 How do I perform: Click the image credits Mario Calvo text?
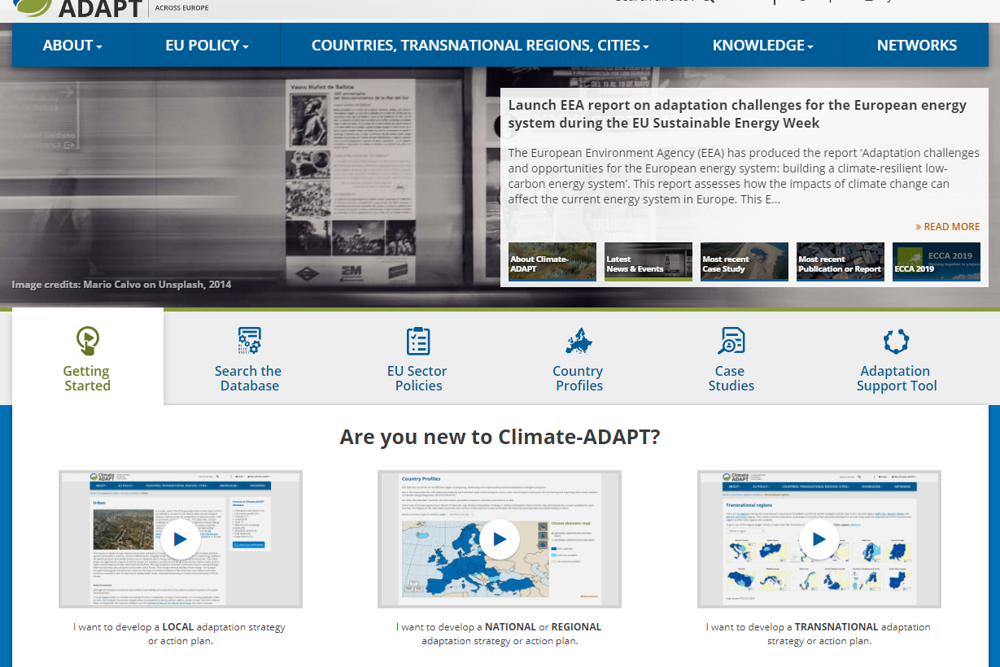click(x=121, y=285)
